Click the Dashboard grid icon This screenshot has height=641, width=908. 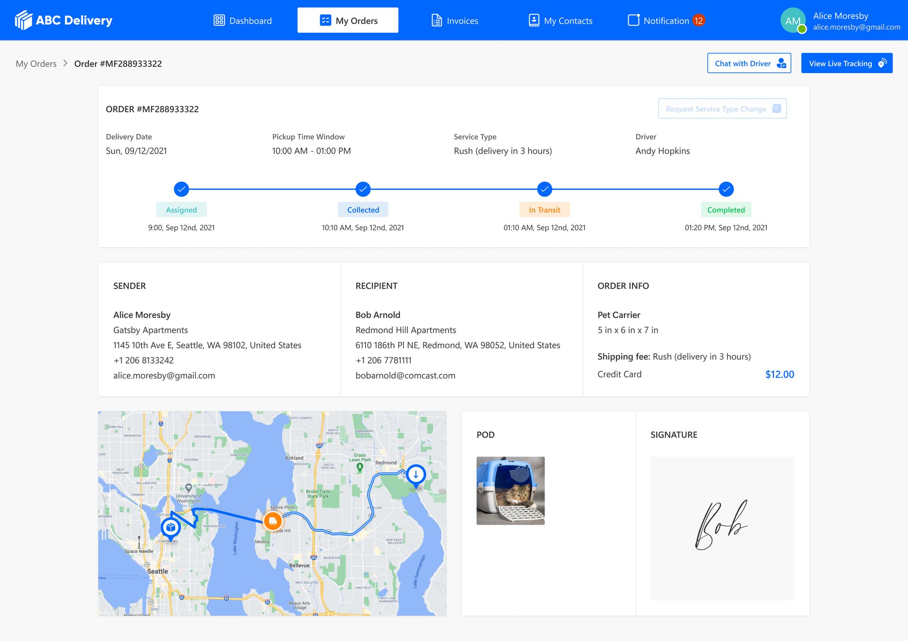pyautogui.click(x=219, y=20)
